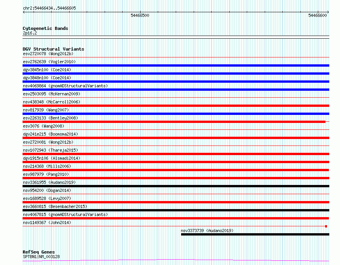
Task: Click the esv3660815 (Besenbacher2015) label
Action: tap(55, 206)
